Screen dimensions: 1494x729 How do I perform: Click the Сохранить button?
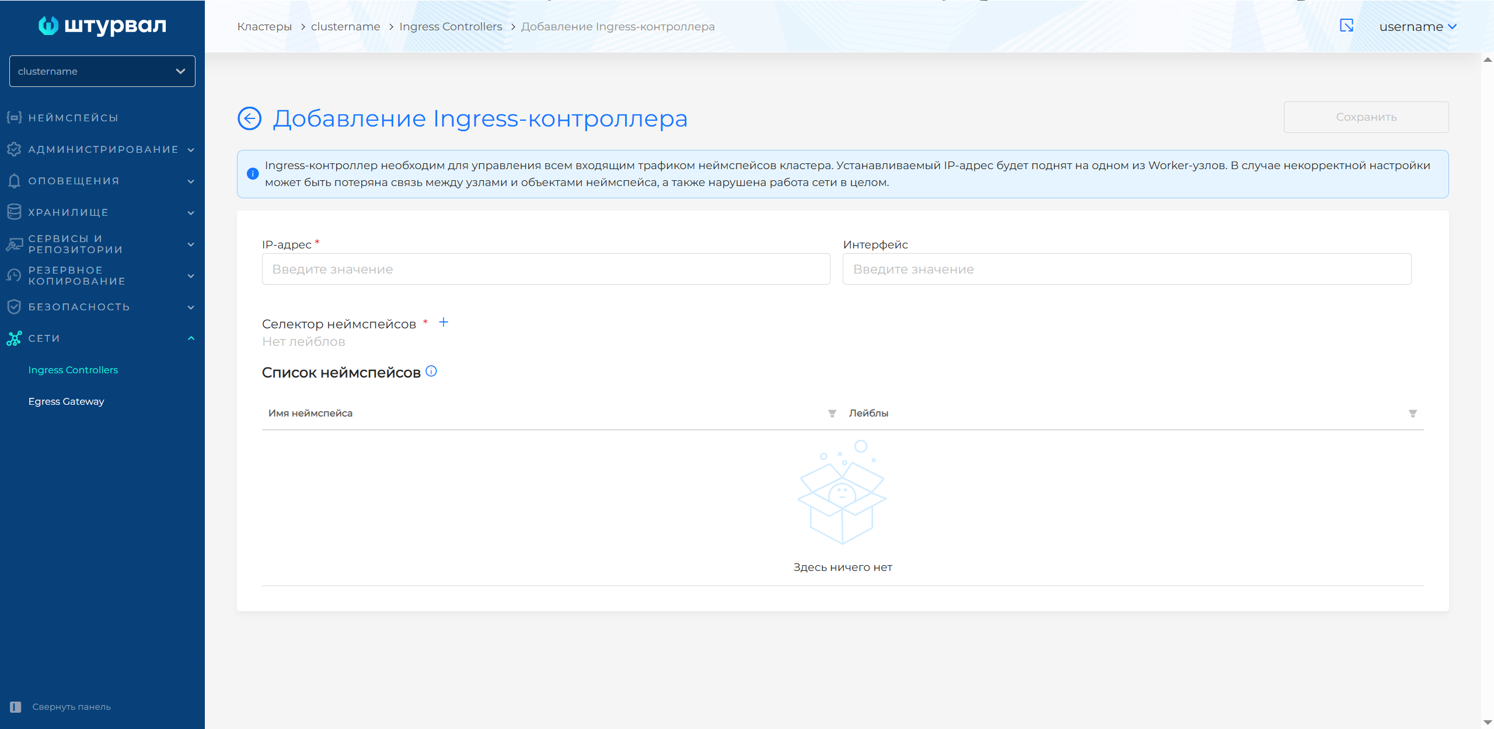[x=1366, y=117]
